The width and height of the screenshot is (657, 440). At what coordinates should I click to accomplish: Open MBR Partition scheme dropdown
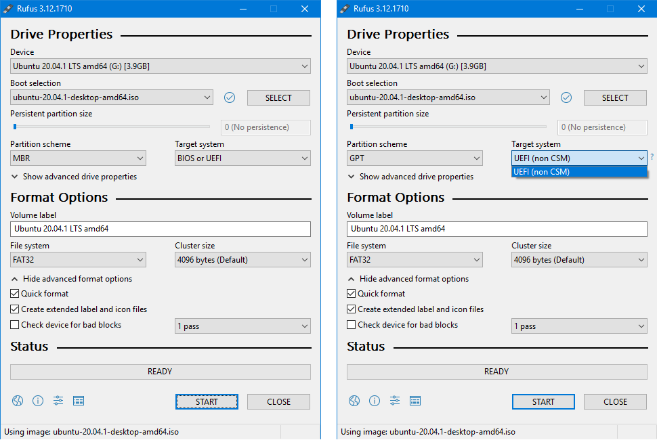79,158
